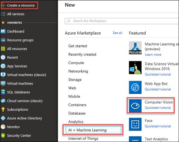
Task: Click the magnifier icon in Marketplace search
Action: [68, 21]
